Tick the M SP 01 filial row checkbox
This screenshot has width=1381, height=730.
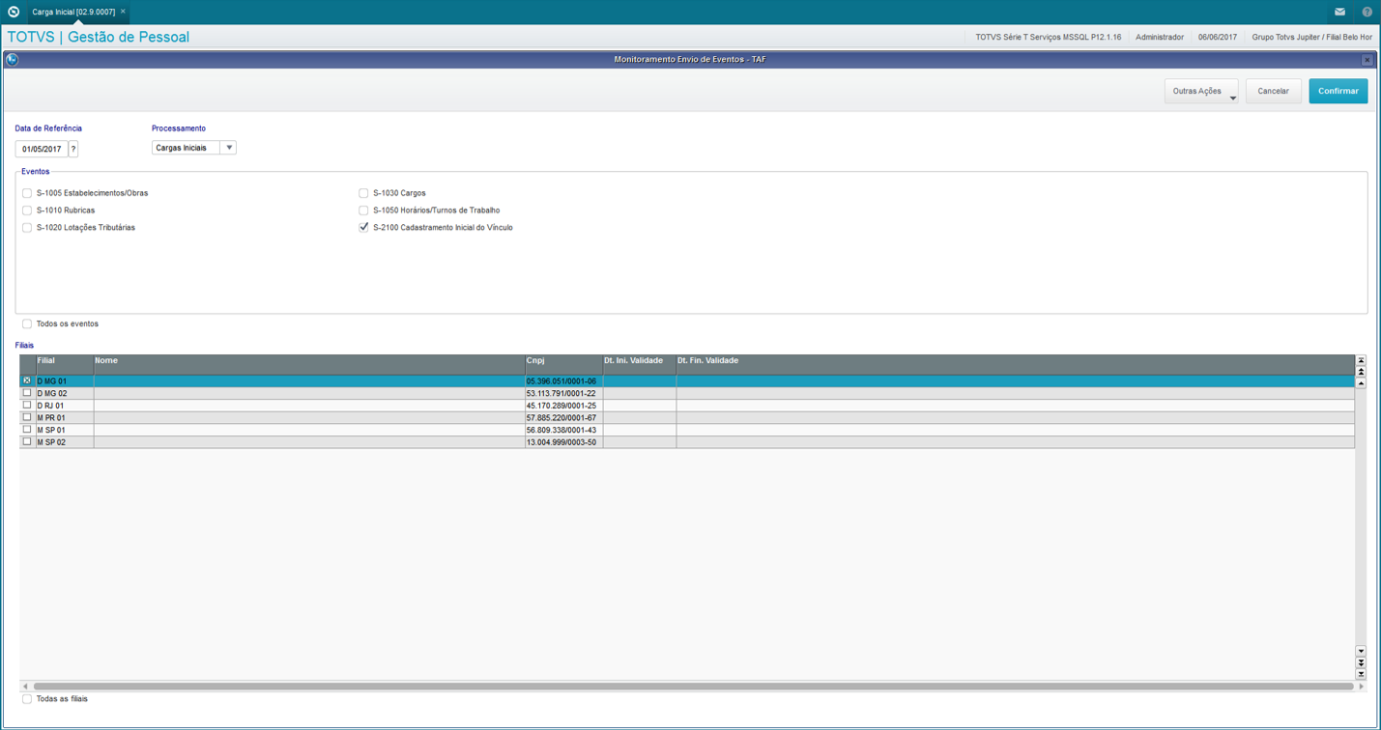point(27,430)
